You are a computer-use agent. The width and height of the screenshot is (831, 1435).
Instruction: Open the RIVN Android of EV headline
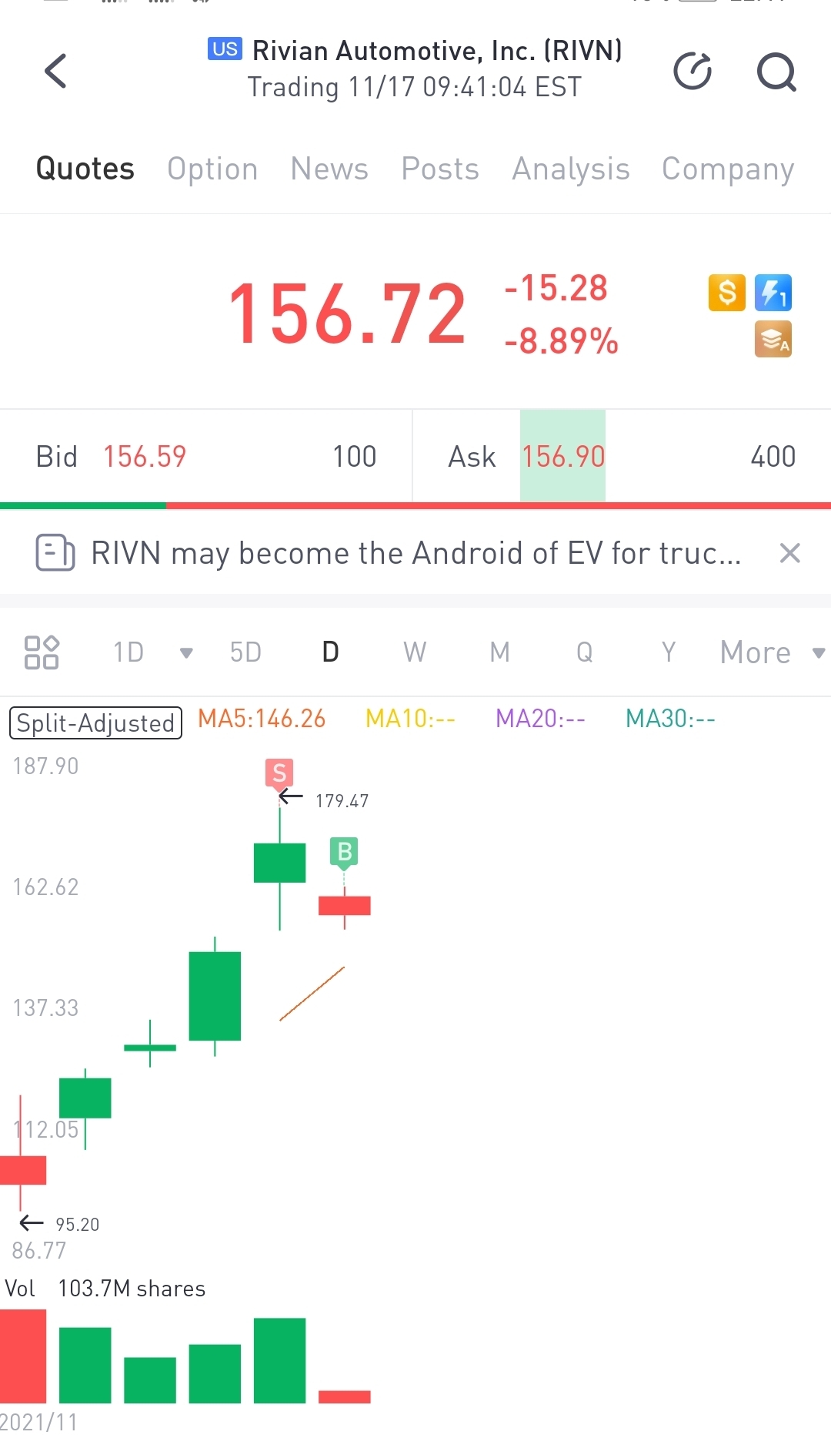coord(415,553)
